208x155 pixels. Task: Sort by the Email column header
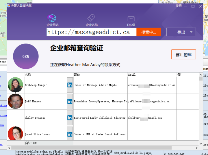point(152,75)
